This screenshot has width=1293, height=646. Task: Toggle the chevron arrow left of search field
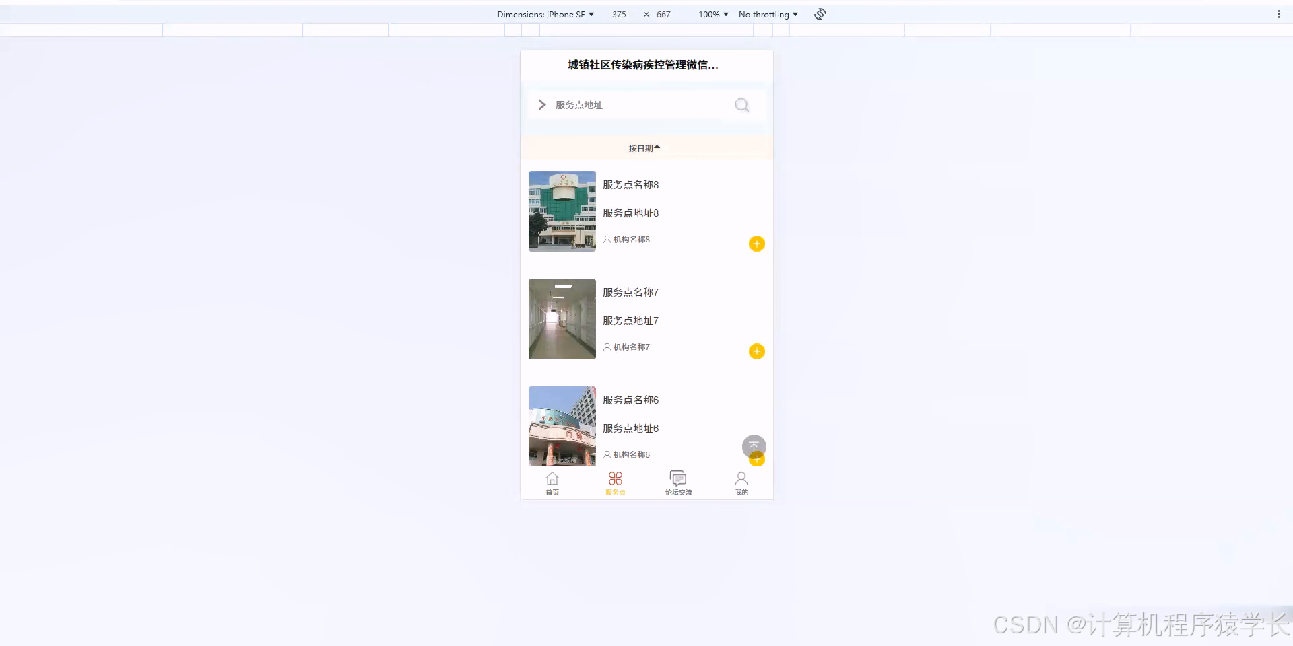(x=541, y=104)
